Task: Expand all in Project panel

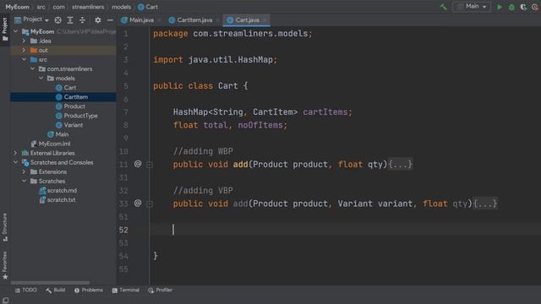Action: pyautogui.click(x=70, y=20)
